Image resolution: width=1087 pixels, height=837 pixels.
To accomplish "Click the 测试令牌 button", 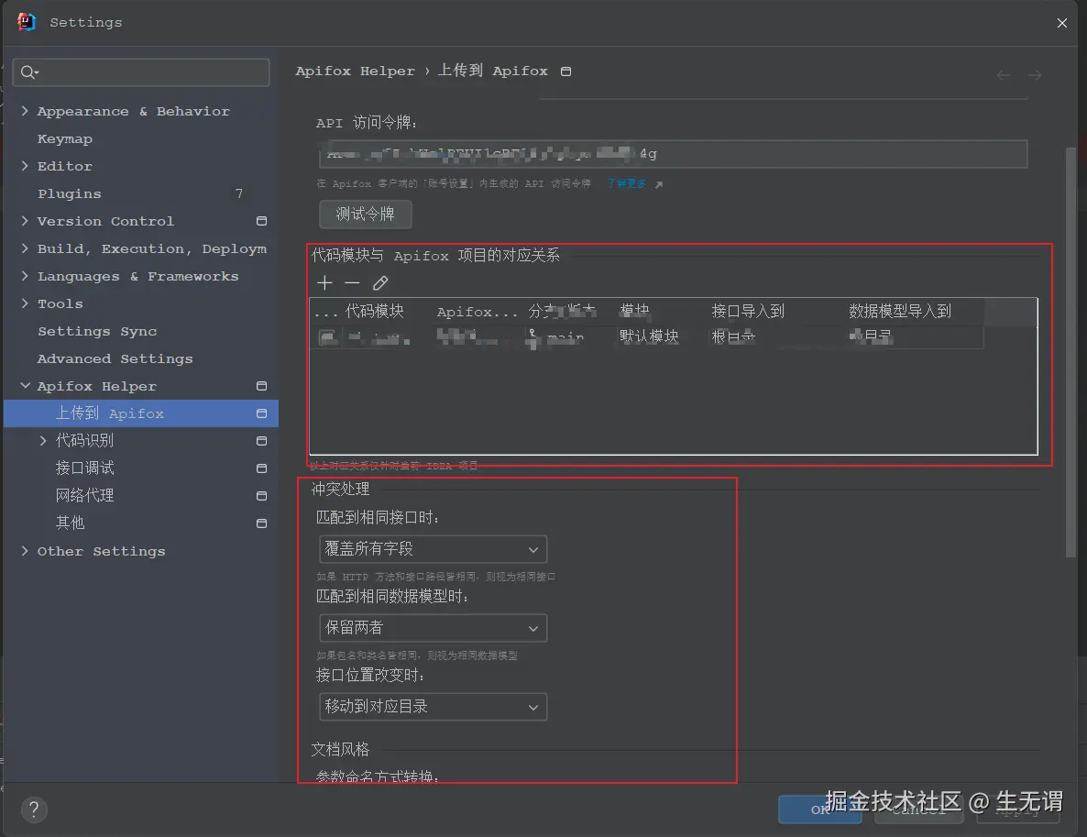I will pyautogui.click(x=366, y=215).
